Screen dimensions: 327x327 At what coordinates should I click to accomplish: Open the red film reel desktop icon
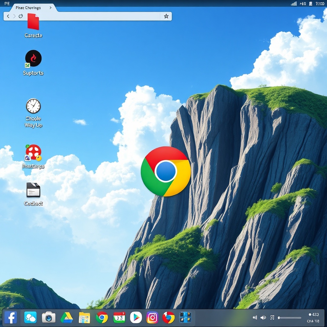point(33,152)
